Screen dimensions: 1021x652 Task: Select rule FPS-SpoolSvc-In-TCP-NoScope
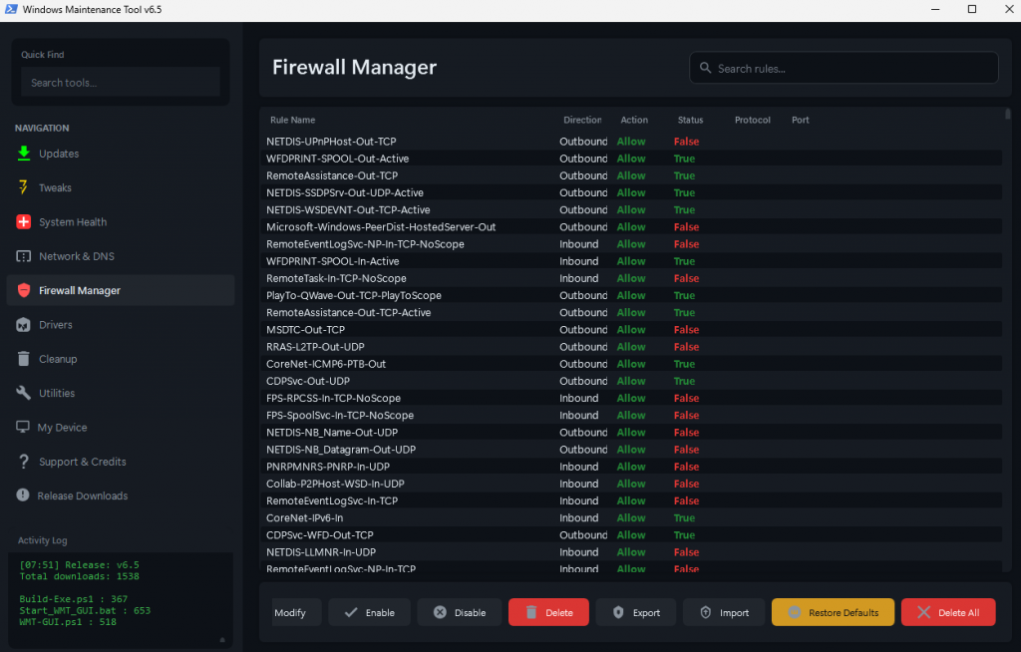pyautogui.click(x=631, y=415)
